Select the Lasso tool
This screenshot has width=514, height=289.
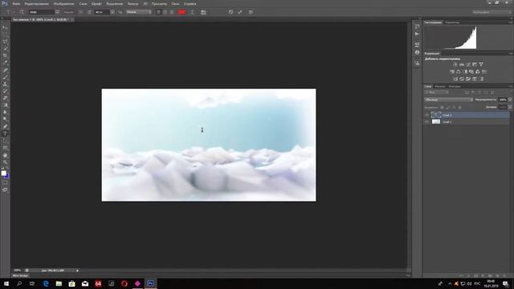point(5,42)
